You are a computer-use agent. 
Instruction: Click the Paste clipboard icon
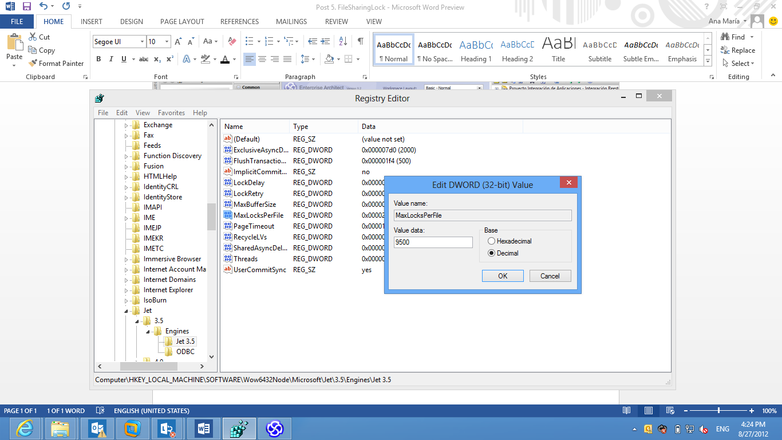14,42
